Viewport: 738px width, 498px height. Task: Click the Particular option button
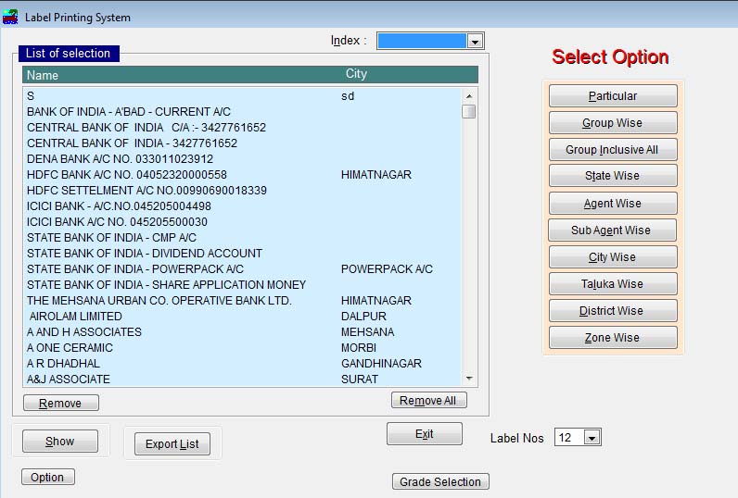613,96
